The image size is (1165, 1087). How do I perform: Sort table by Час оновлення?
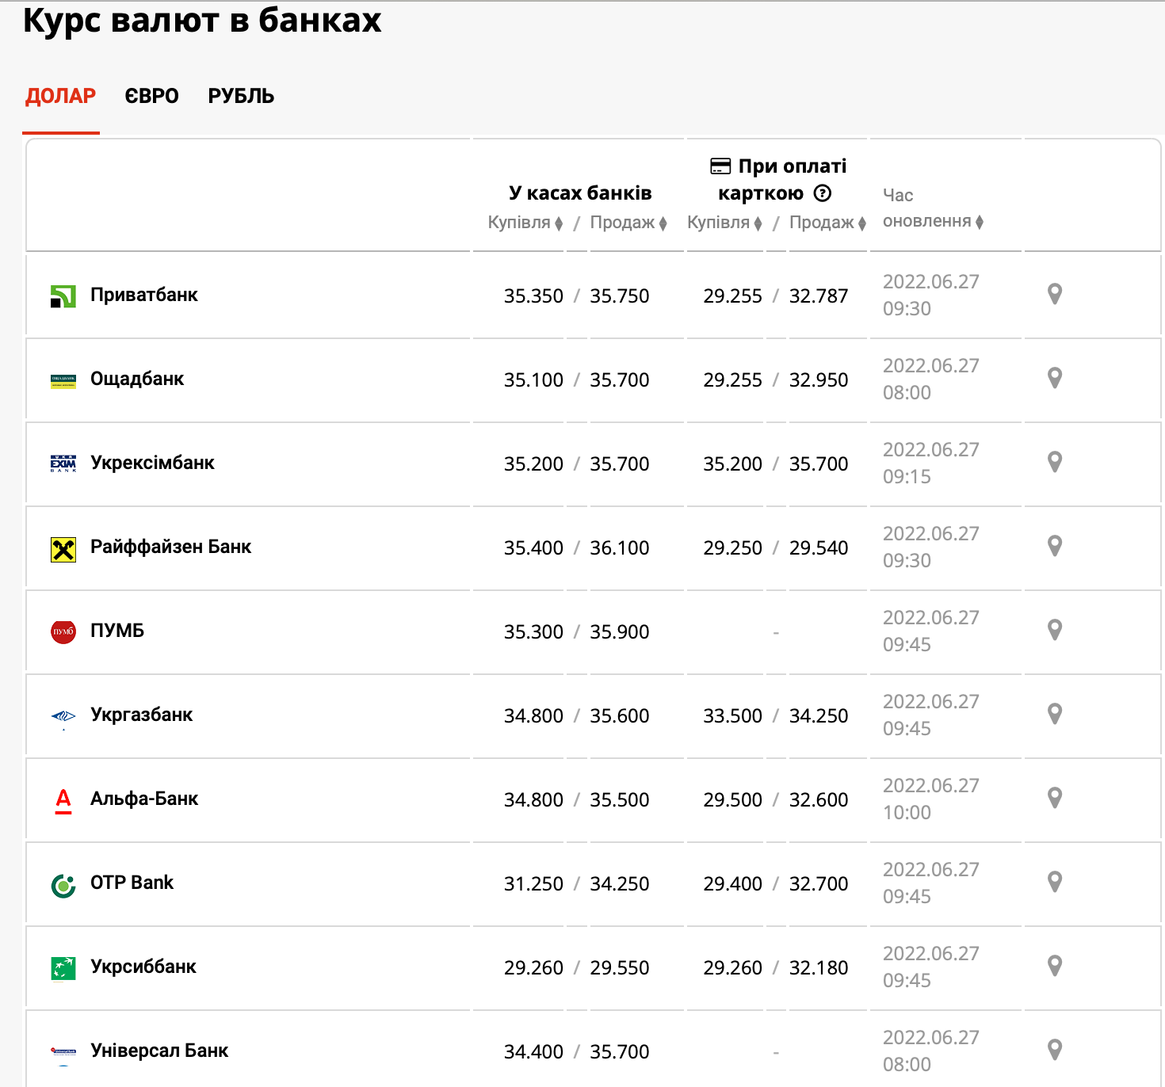[x=933, y=221]
